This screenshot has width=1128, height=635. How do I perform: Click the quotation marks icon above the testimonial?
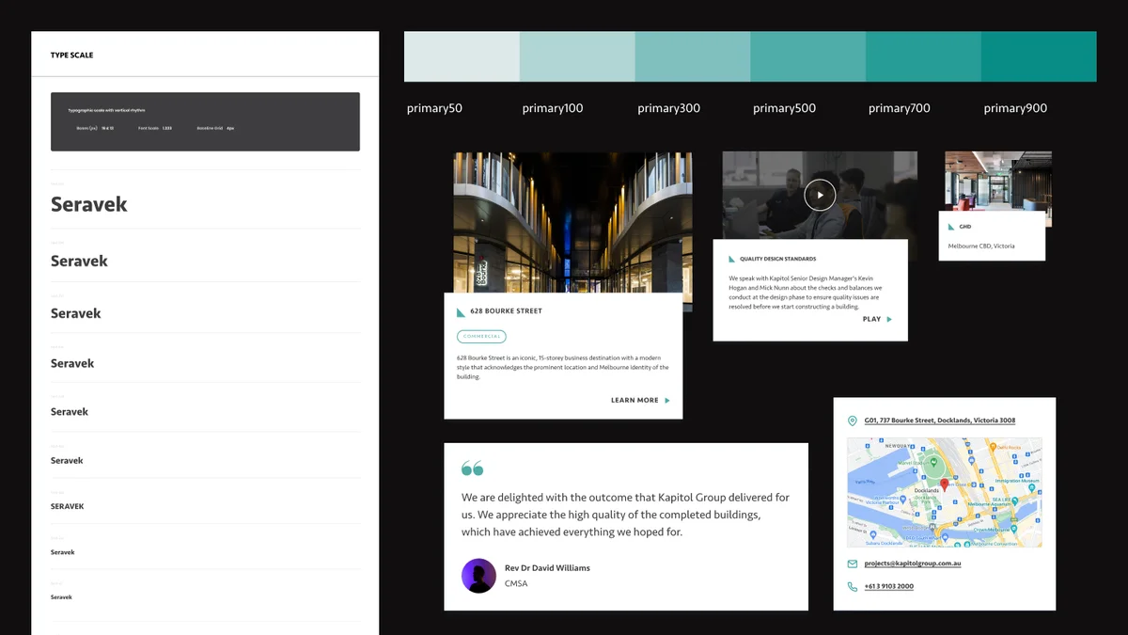click(x=471, y=466)
